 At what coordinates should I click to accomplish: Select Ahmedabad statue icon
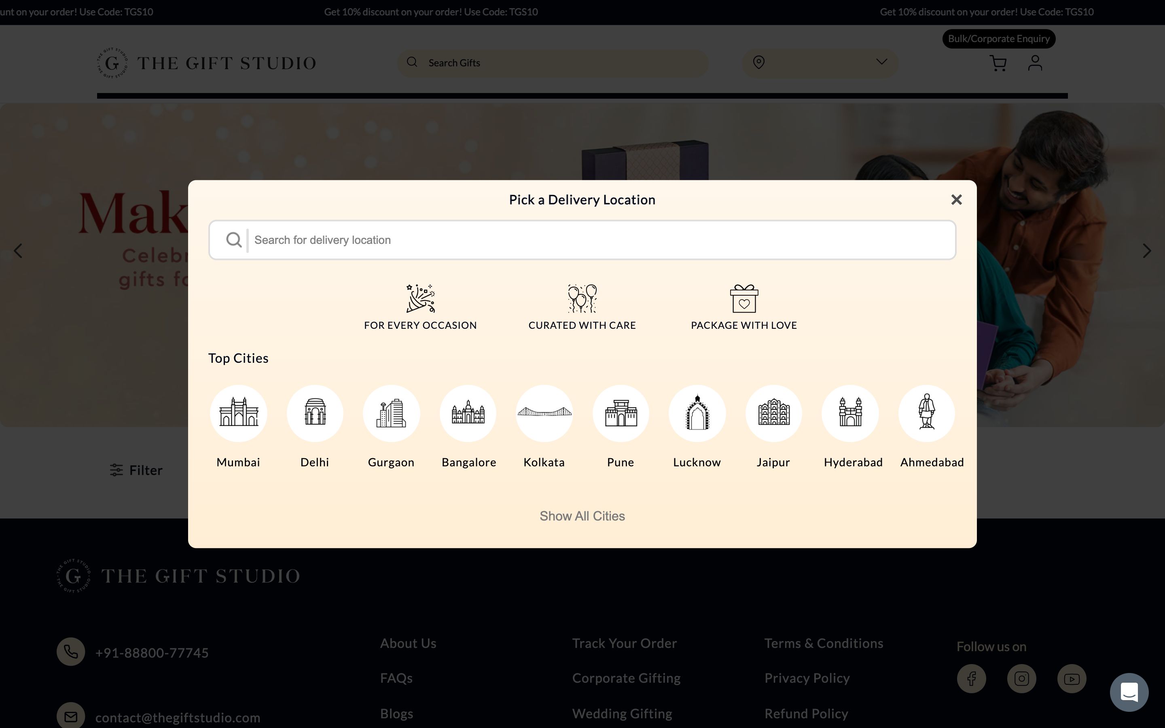pos(926,413)
